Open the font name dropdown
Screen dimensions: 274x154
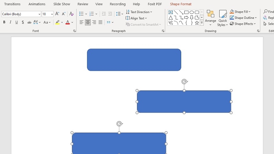[39, 14]
